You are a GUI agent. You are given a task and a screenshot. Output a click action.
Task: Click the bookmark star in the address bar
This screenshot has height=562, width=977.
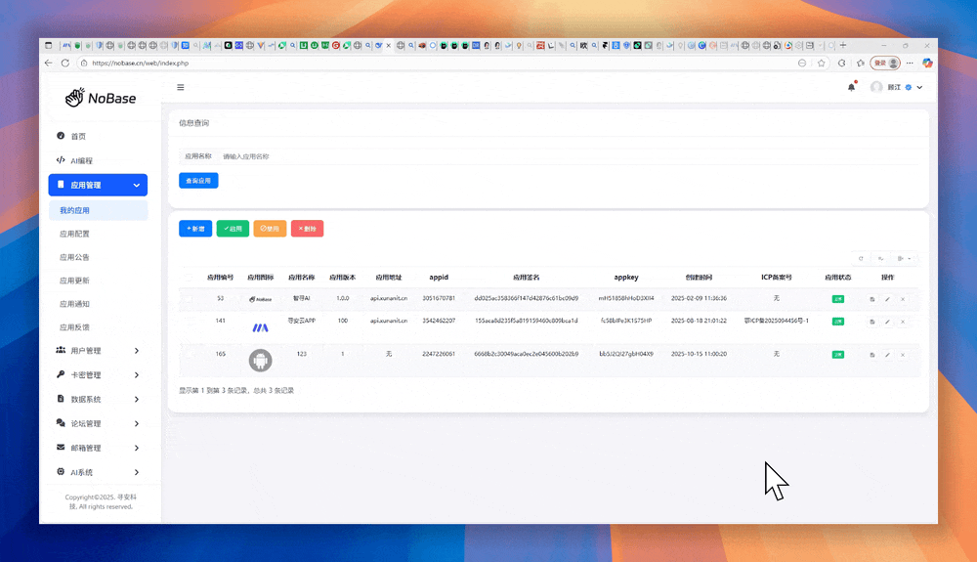[x=822, y=63]
